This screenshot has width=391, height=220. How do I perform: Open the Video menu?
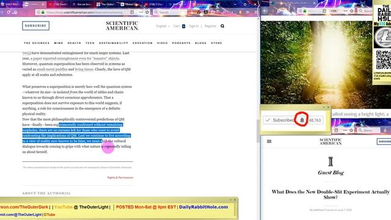(x=163, y=43)
